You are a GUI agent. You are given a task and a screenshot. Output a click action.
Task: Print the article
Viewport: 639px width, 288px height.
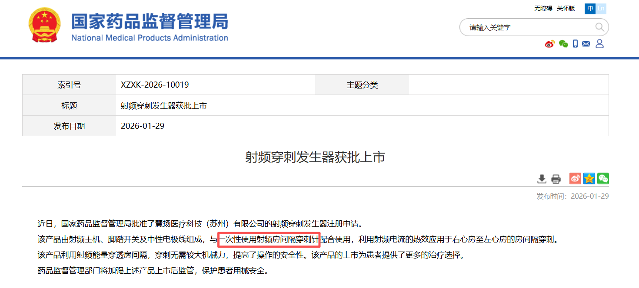(556, 178)
